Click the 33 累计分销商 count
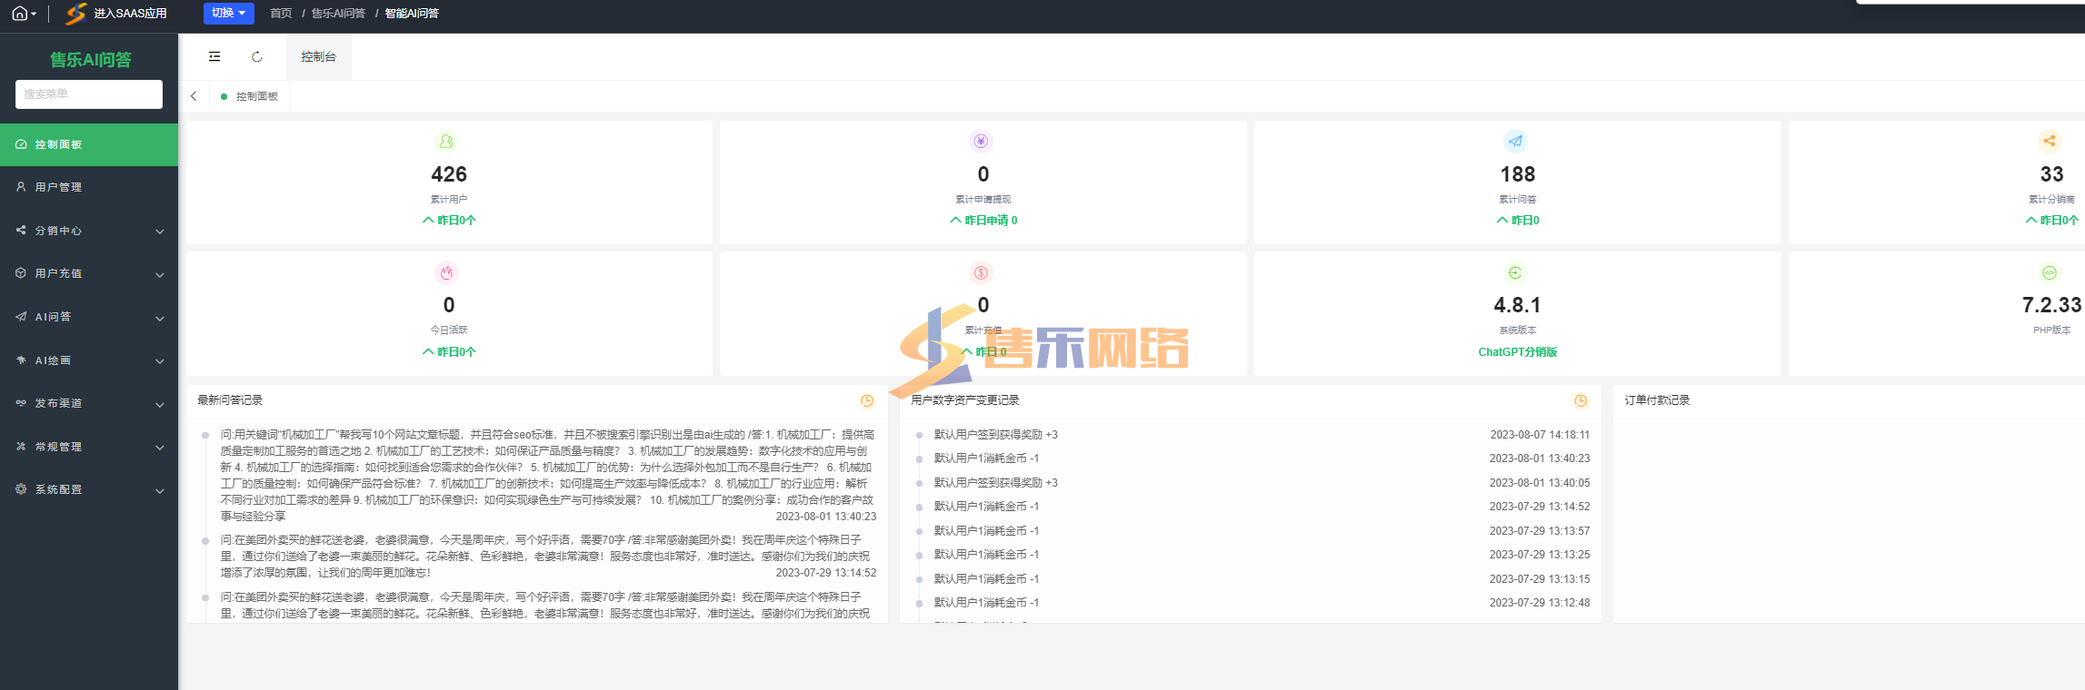Screen dimensions: 2085x690 click(2051, 174)
